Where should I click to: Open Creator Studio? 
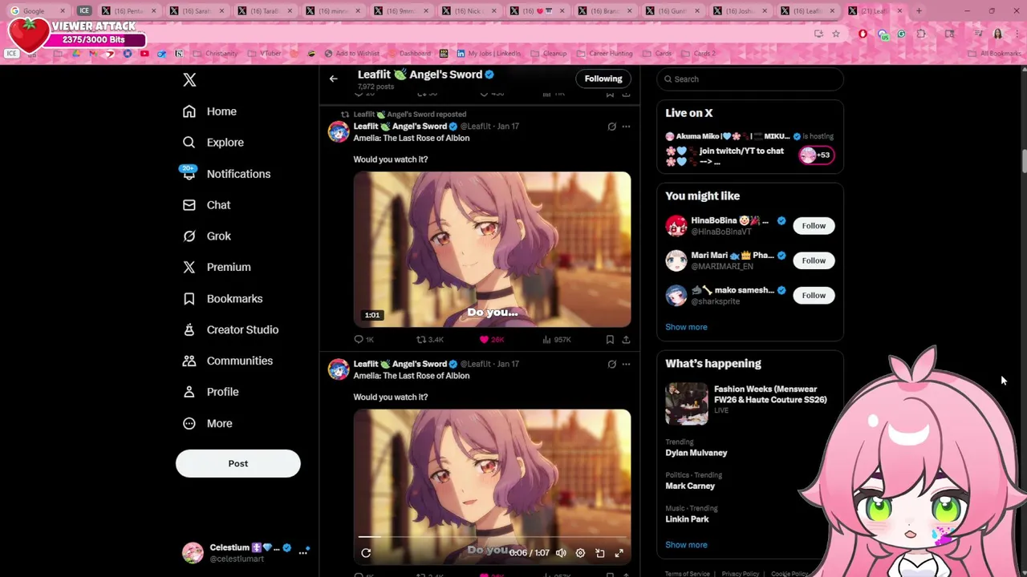point(230,329)
